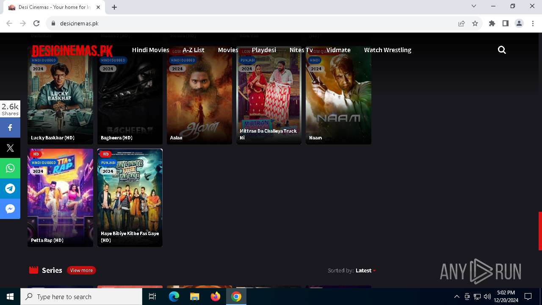Open the Aalan movie poster

click(199, 95)
